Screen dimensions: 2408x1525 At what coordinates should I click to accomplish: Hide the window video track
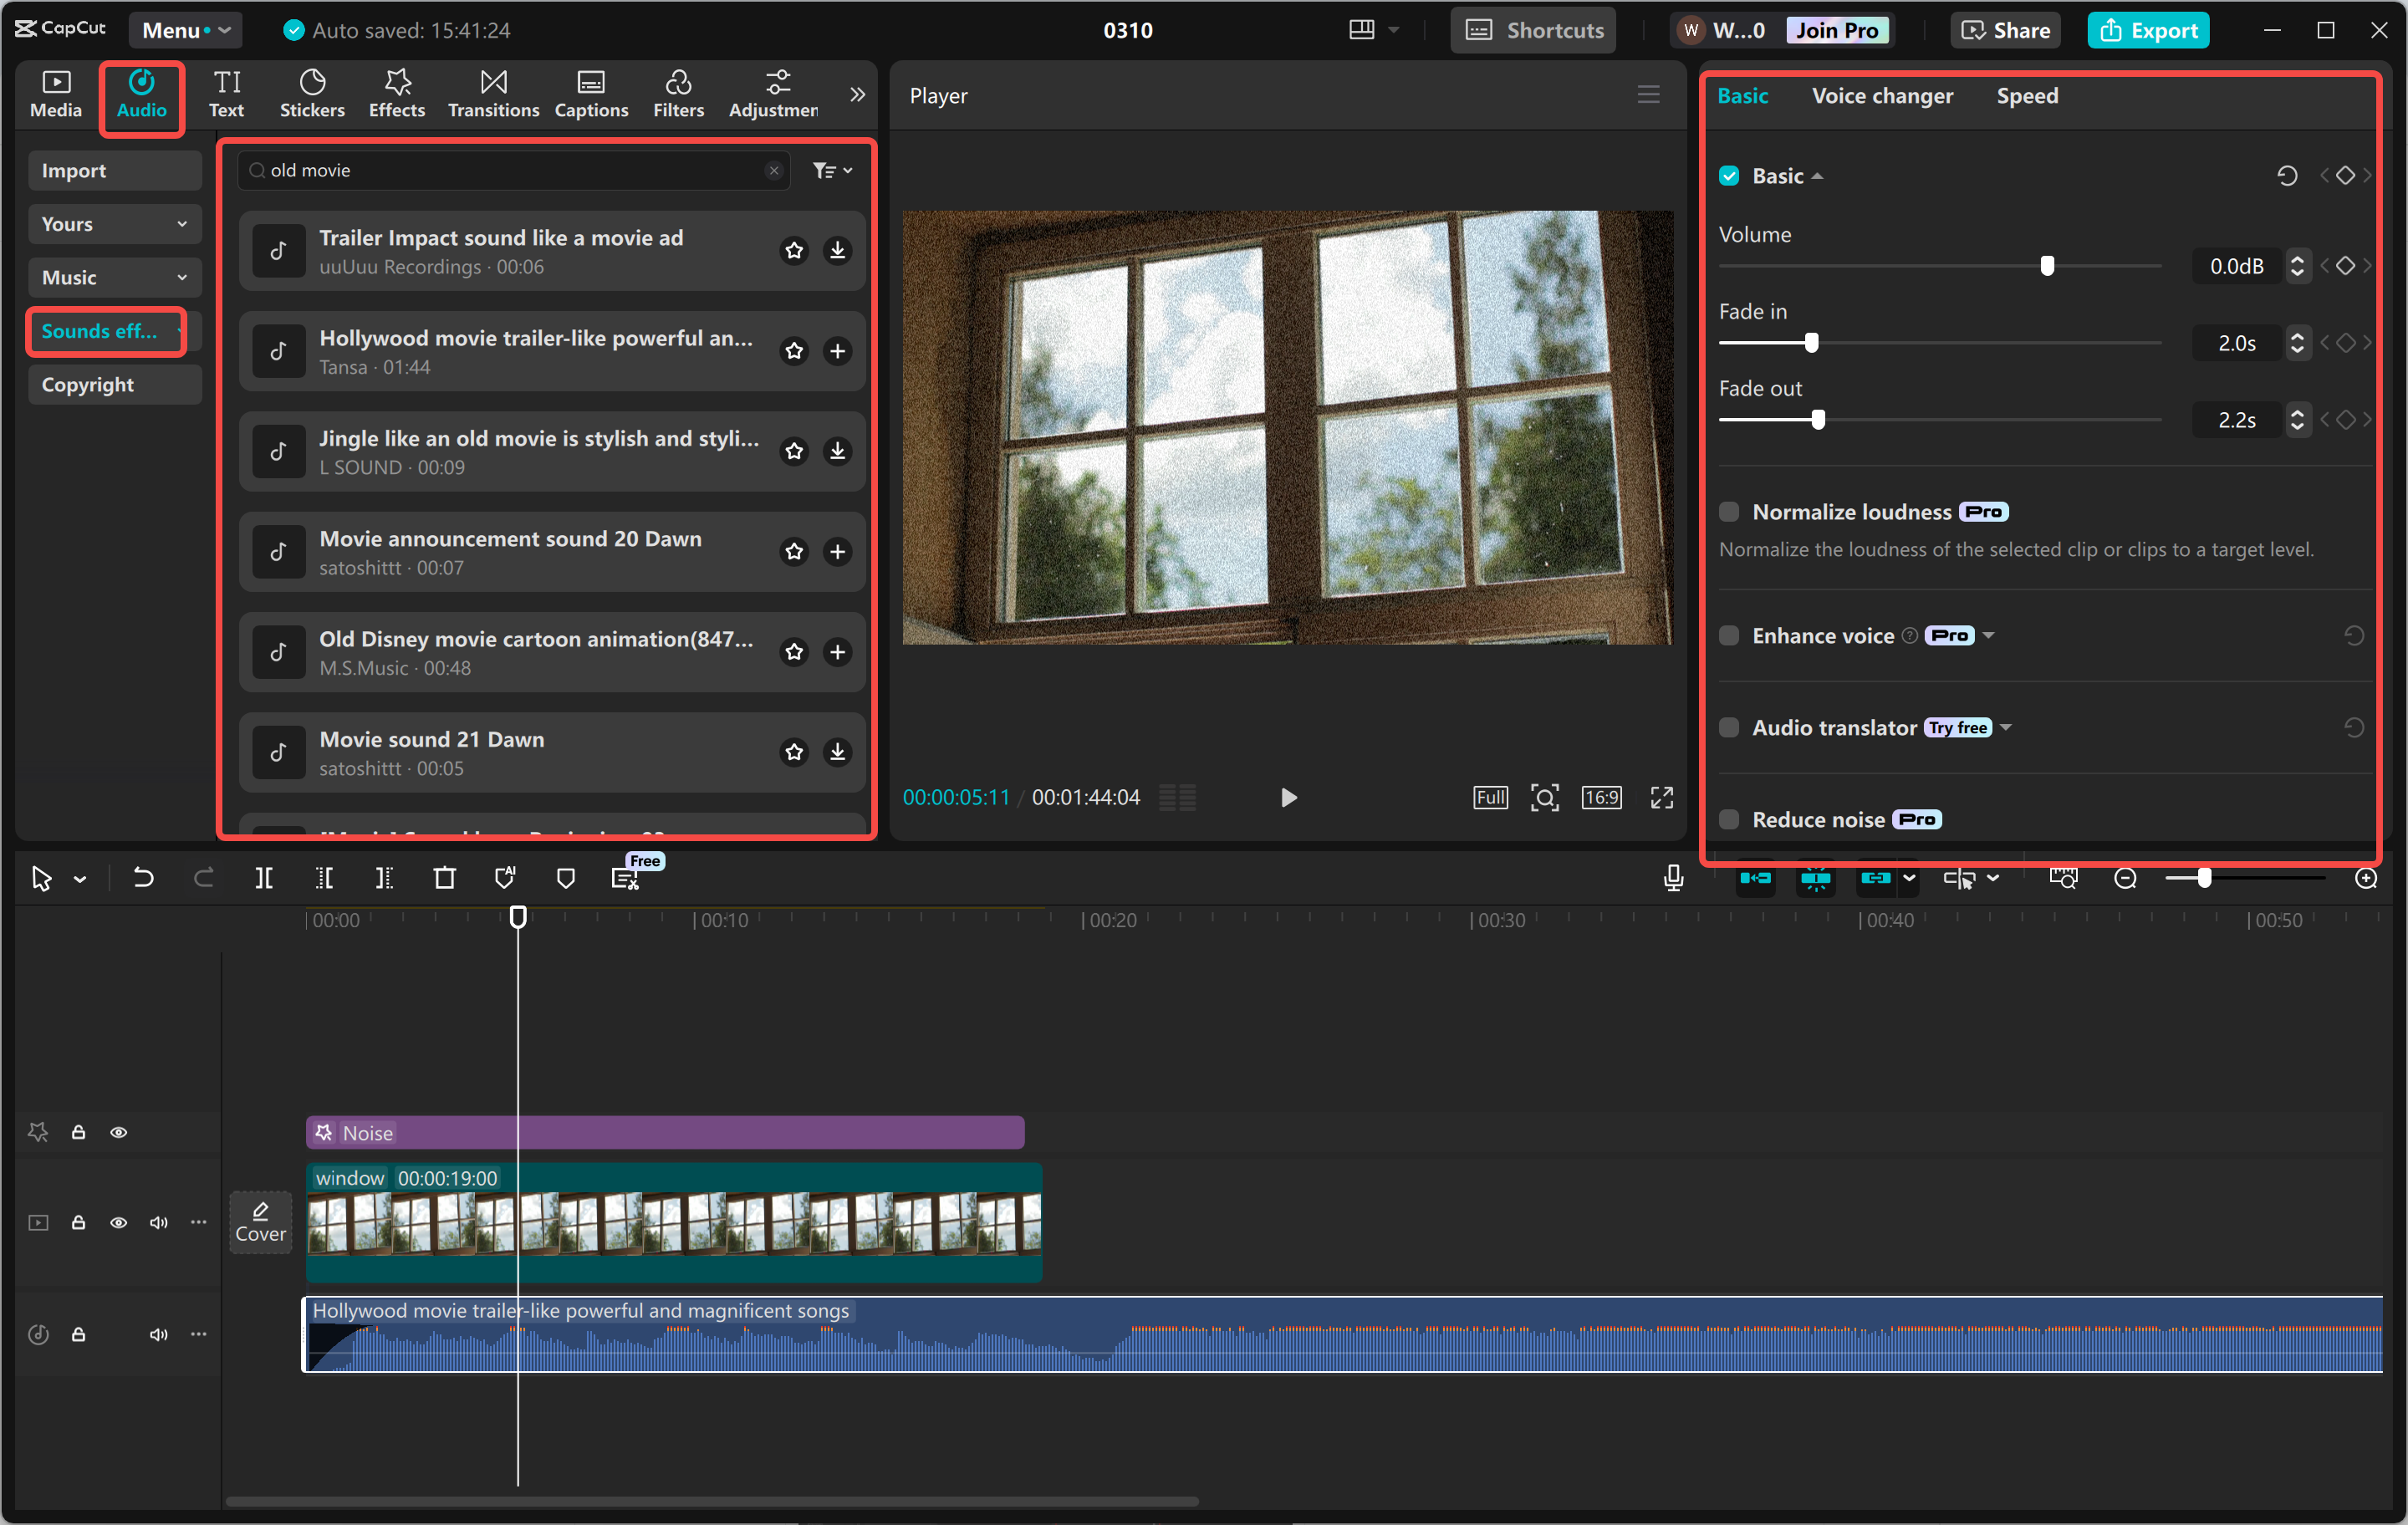pyautogui.click(x=119, y=1222)
